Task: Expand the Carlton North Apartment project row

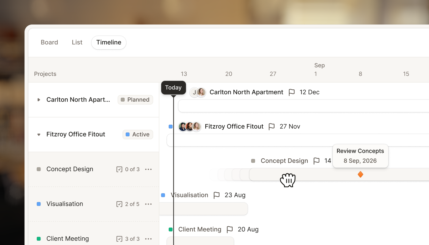Action: click(39, 100)
